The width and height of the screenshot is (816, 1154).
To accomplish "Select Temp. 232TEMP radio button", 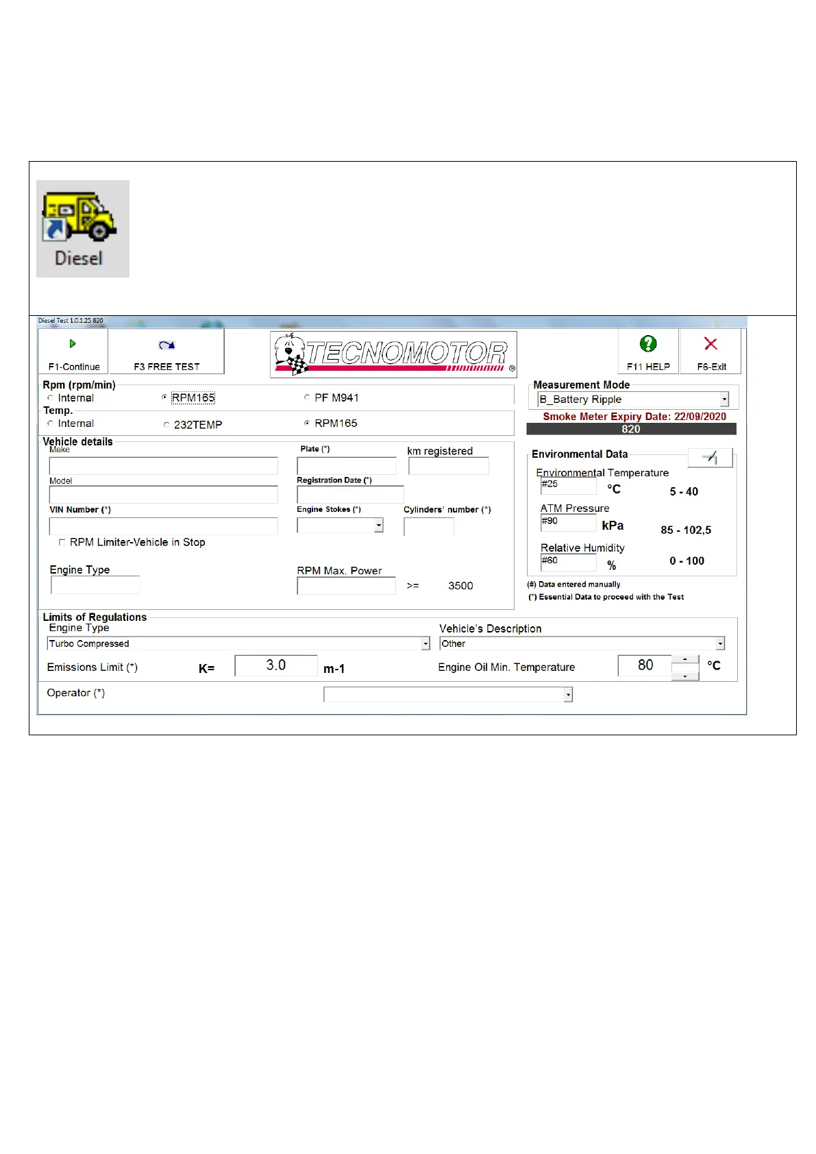I will [x=166, y=425].
